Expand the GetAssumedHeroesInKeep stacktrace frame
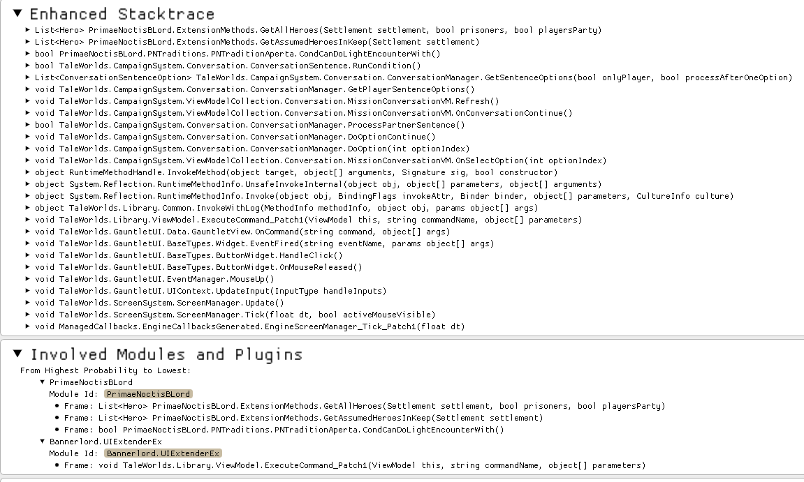Viewport: 804px width, 482px height. click(28, 42)
